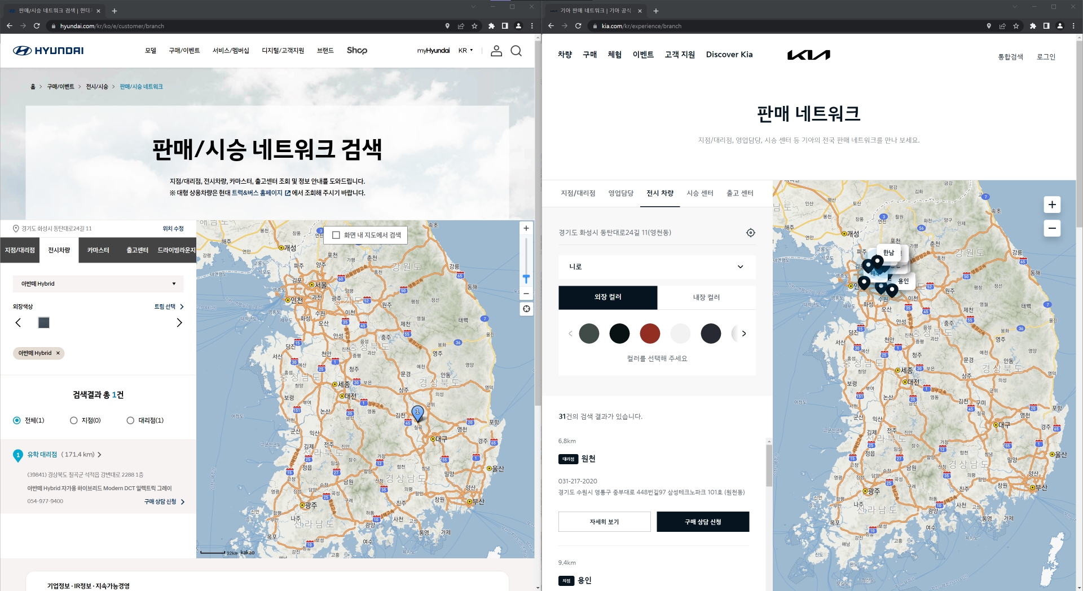
Task: Click 구매 상담 신청 button on Kia
Action: [703, 522]
